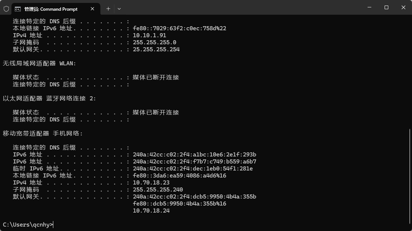Click the IPv4 address 10.10.1.91
This screenshot has height=231, width=412.
point(150,35)
